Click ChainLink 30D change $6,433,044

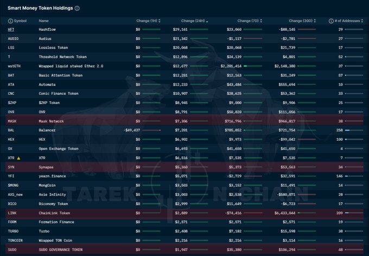pyautogui.click(x=285, y=213)
